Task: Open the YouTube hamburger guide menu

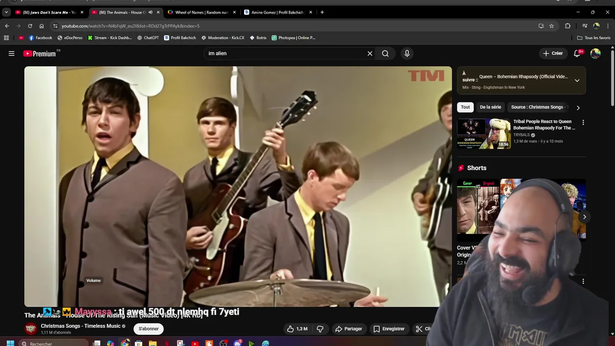Action: (12, 53)
